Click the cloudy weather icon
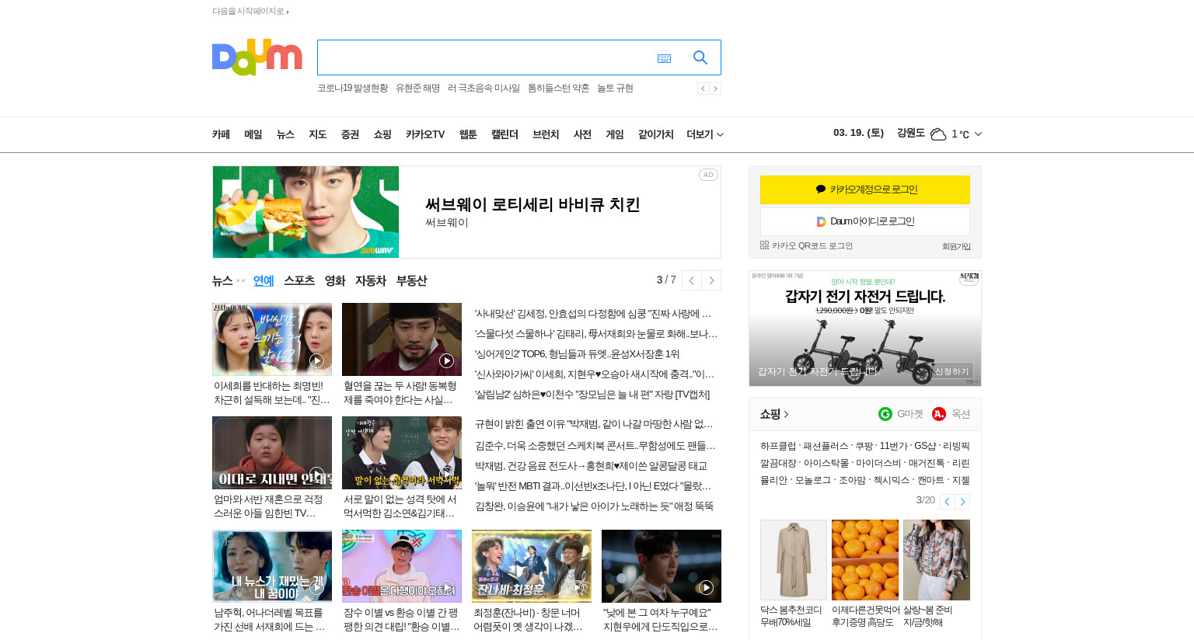 938,134
